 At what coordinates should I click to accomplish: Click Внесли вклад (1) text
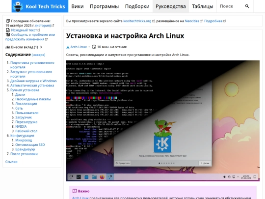(x=25, y=47)
